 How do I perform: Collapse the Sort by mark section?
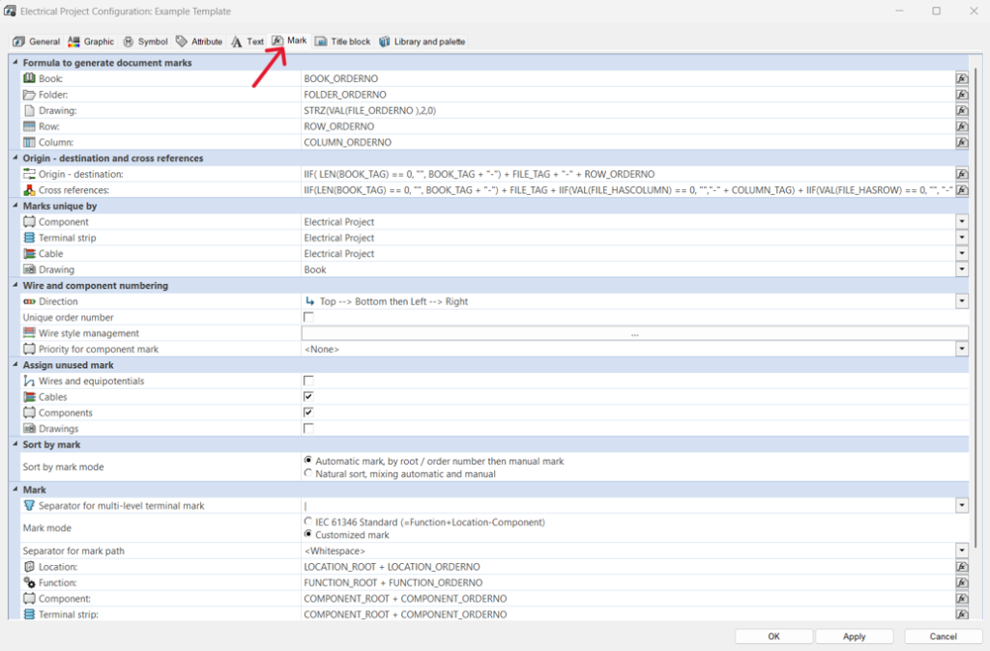point(15,444)
